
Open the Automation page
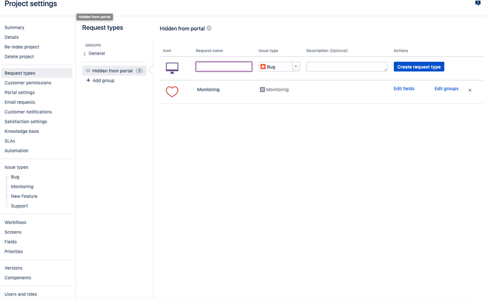[x=17, y=151]
